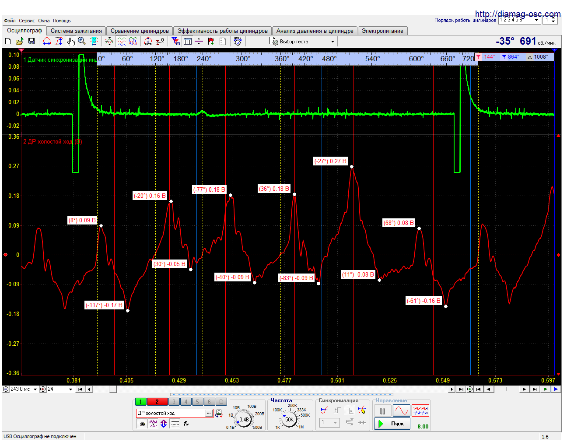The width and height of the screenshot is (567, 442).
Task: Toggle channel 3 button
Action: tap(174, 402)
